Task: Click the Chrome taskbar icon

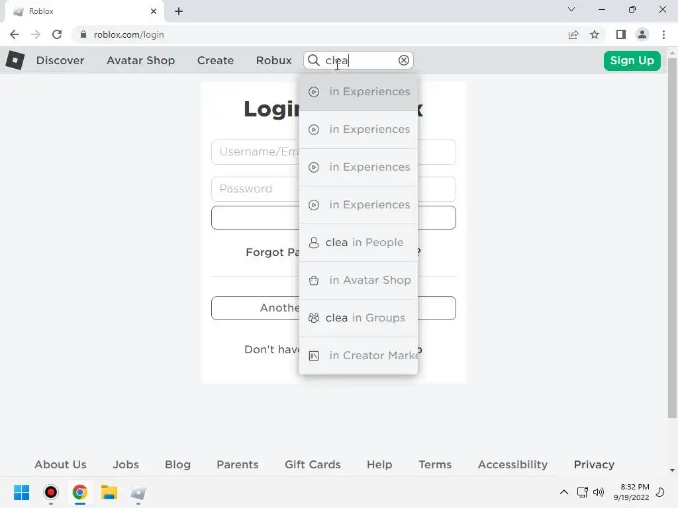Action: 79,492
